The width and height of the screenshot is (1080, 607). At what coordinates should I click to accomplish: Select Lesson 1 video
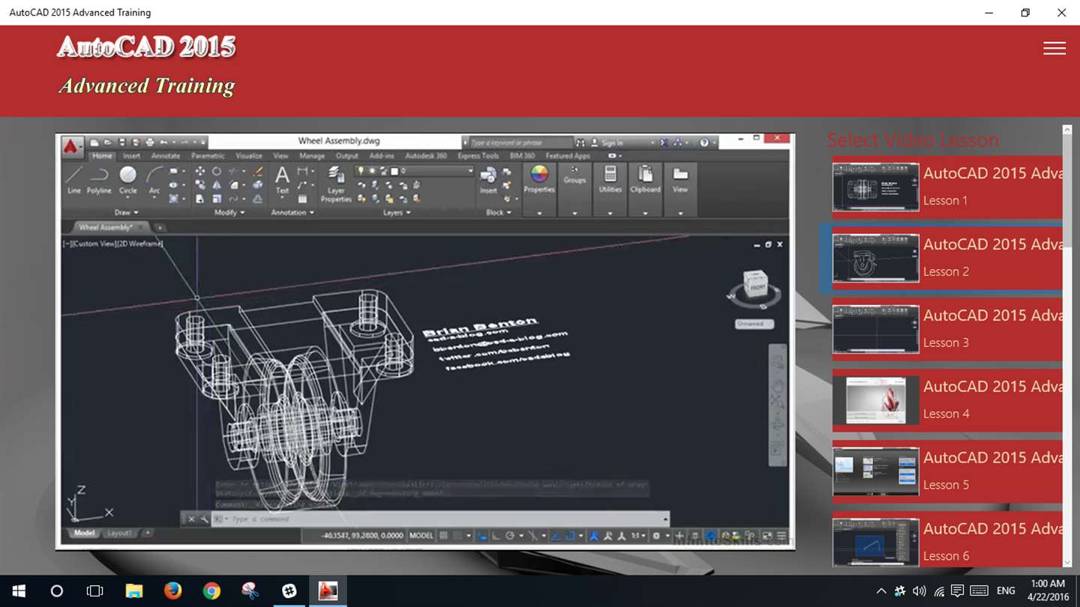tap(947, 187)
